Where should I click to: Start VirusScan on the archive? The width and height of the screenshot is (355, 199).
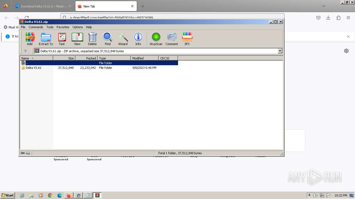click(156, 39)
